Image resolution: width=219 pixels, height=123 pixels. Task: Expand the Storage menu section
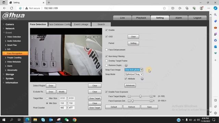[10, 74]
